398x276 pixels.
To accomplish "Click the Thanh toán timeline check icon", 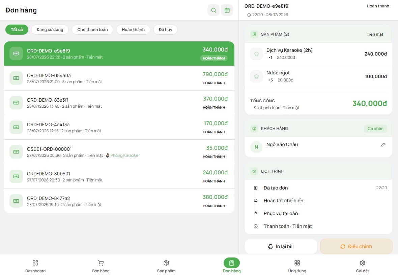I will tap(256, 226).
